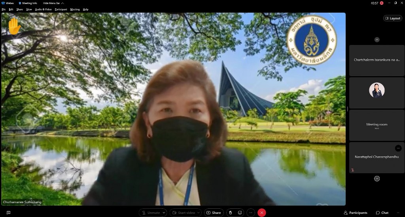This screenshot has height=217, width=405.
Task: Open the Layout options
Action: coord(392,18)
